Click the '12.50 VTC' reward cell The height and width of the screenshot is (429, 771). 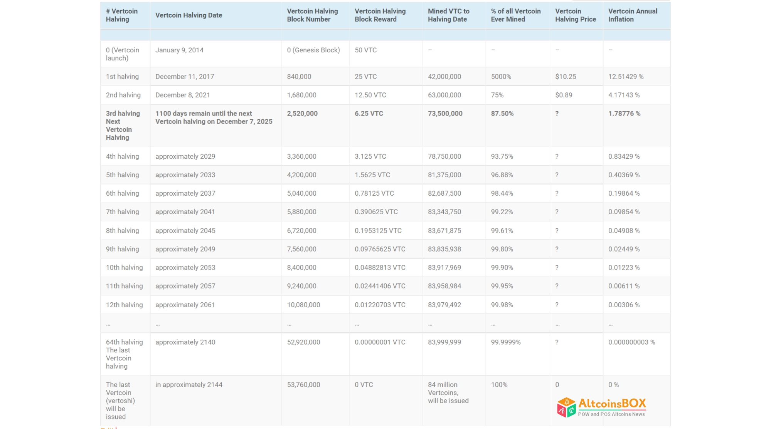pyautogui.click(x=370, y=95)
